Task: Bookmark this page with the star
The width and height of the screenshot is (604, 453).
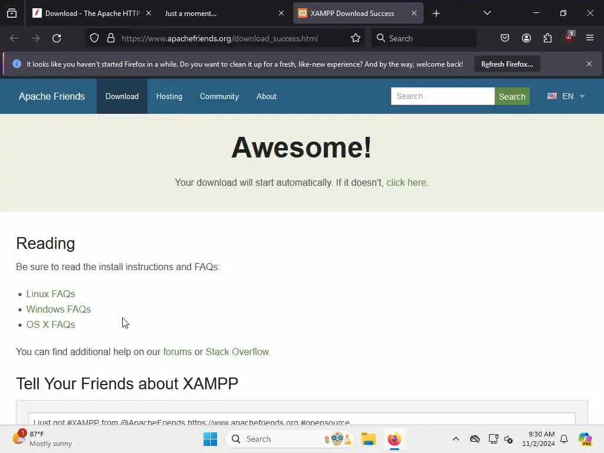Action: [356, 38]
